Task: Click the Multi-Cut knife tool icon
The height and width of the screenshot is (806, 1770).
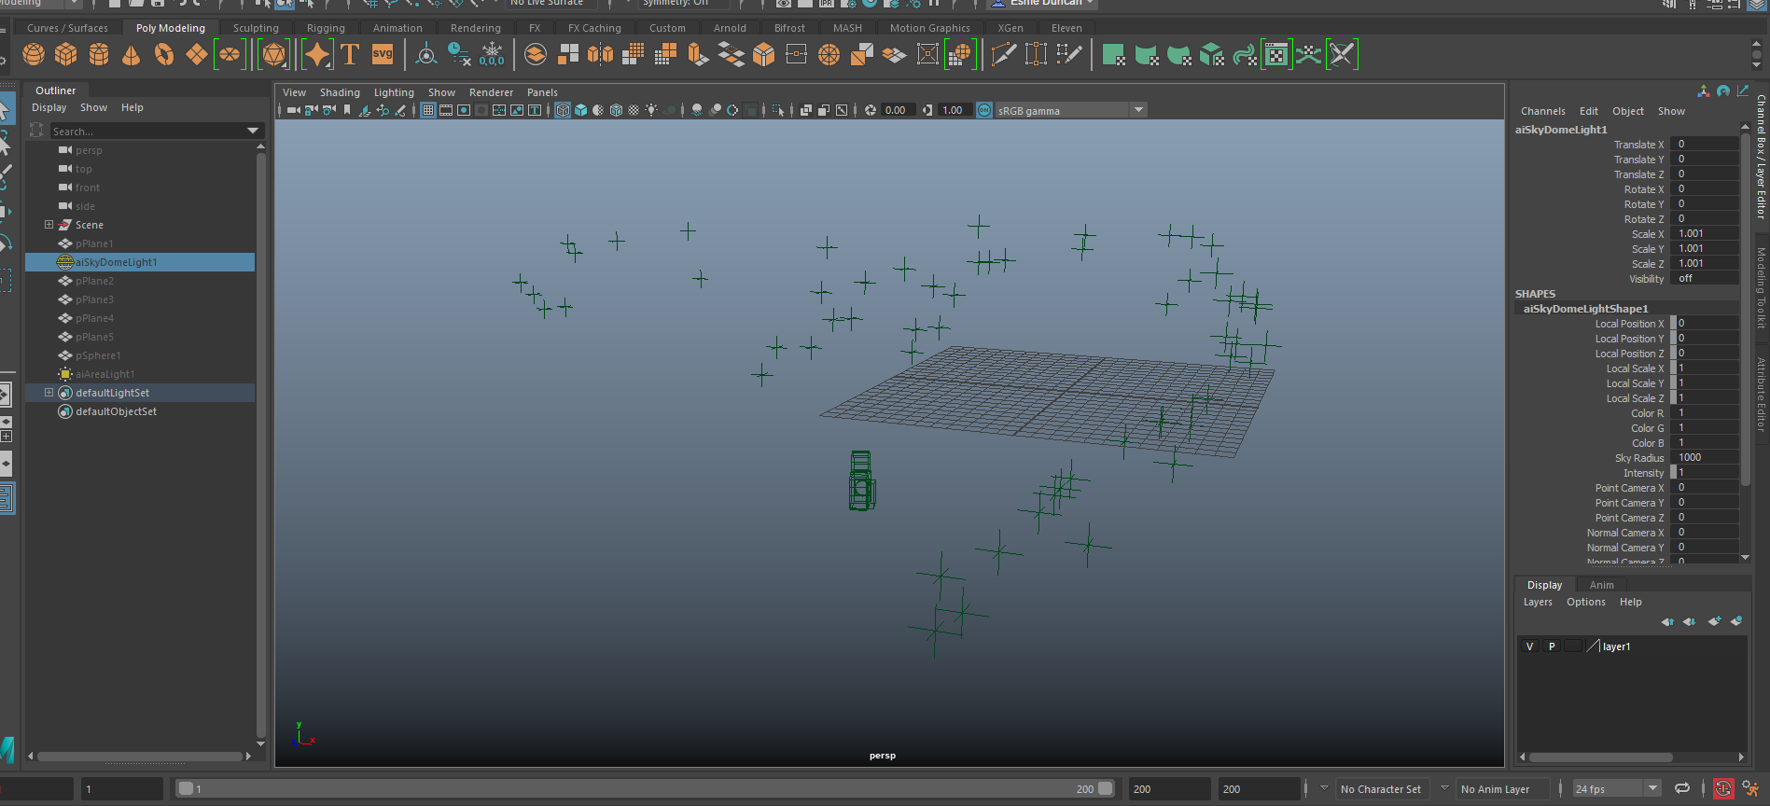Action: (1004, 55)
